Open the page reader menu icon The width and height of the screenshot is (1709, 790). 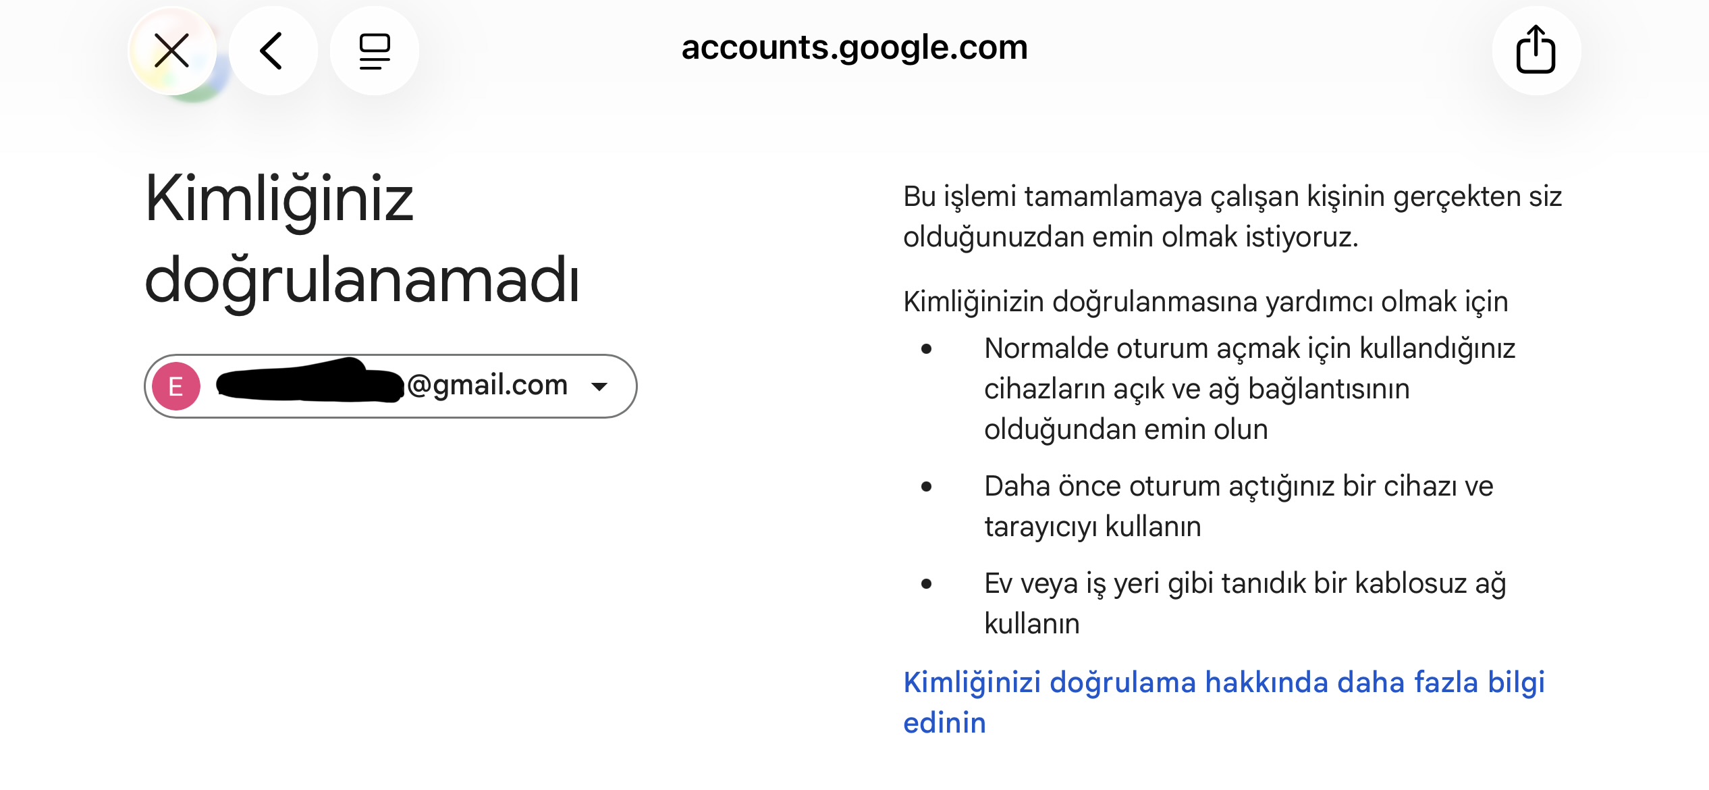375,51
